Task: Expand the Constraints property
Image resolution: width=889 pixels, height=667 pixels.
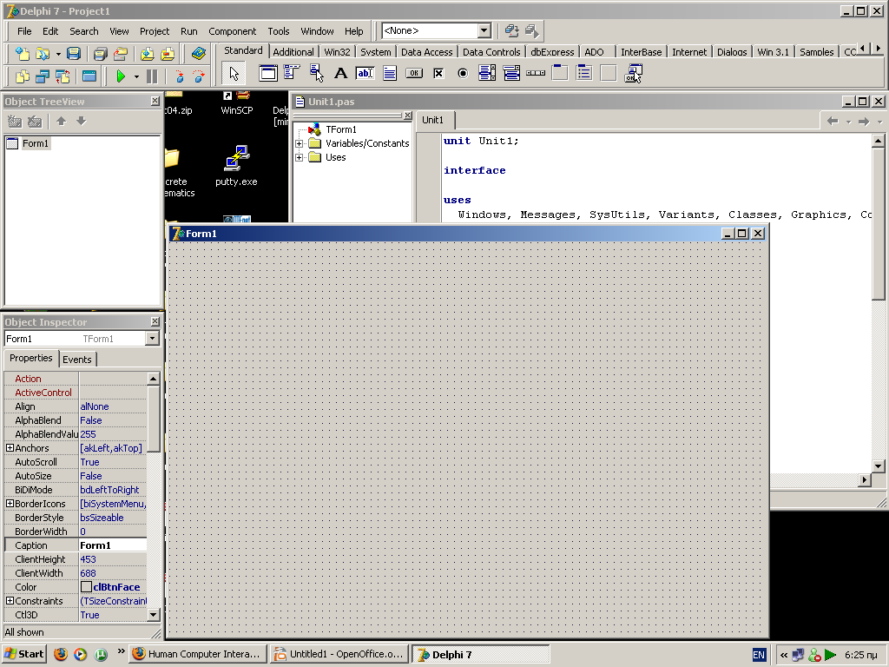Action: 10,601
